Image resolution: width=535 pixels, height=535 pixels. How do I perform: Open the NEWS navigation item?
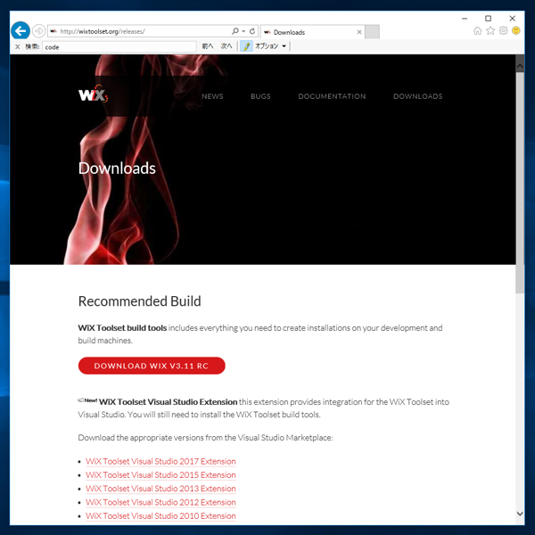(212, 96)
